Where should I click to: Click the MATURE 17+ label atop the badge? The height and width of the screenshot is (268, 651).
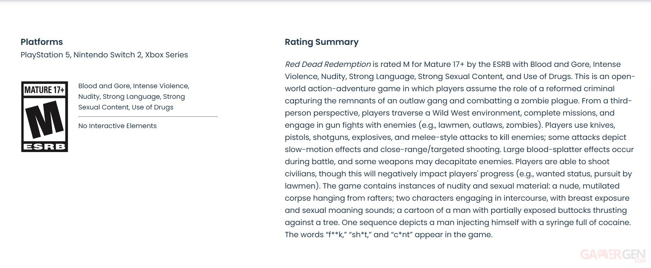tap(44, 90)
